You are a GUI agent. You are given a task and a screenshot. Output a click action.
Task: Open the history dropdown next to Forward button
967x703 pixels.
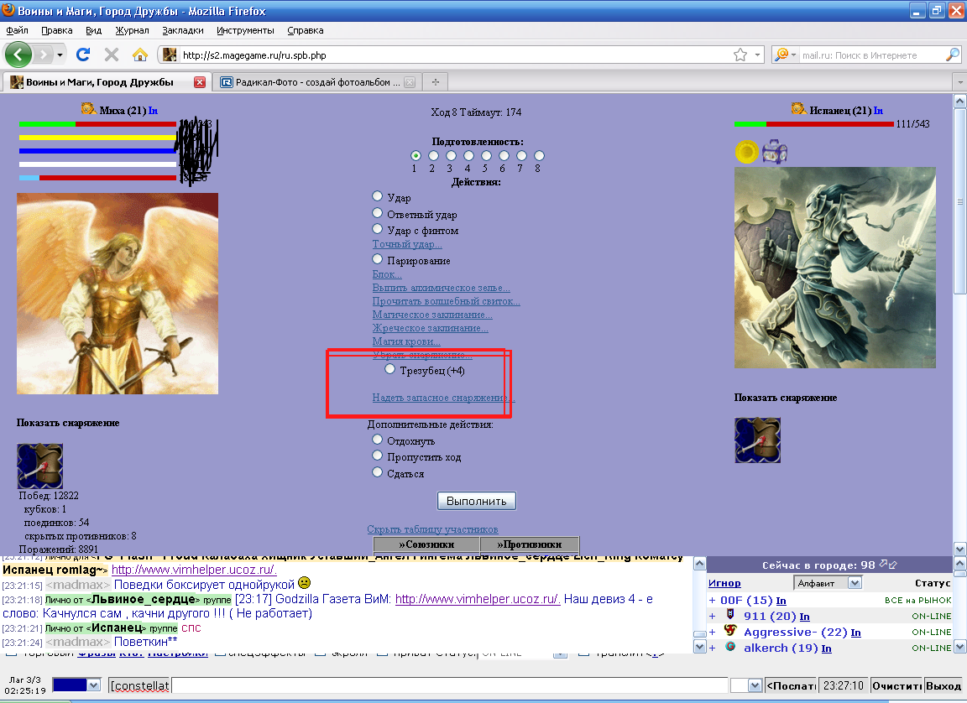click(x=60, y=55)
